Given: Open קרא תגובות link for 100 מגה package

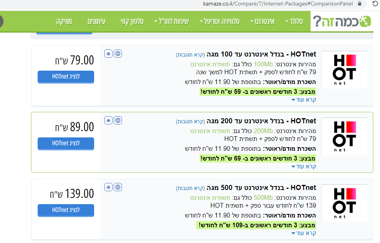Looking at the screenshot, I should click(x=191, y=55).
